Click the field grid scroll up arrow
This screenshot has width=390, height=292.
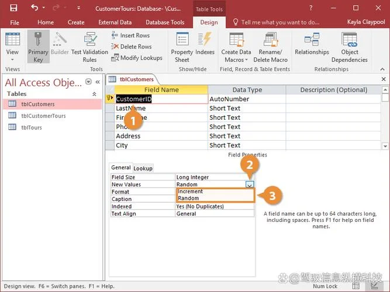(x=385, y=90)
